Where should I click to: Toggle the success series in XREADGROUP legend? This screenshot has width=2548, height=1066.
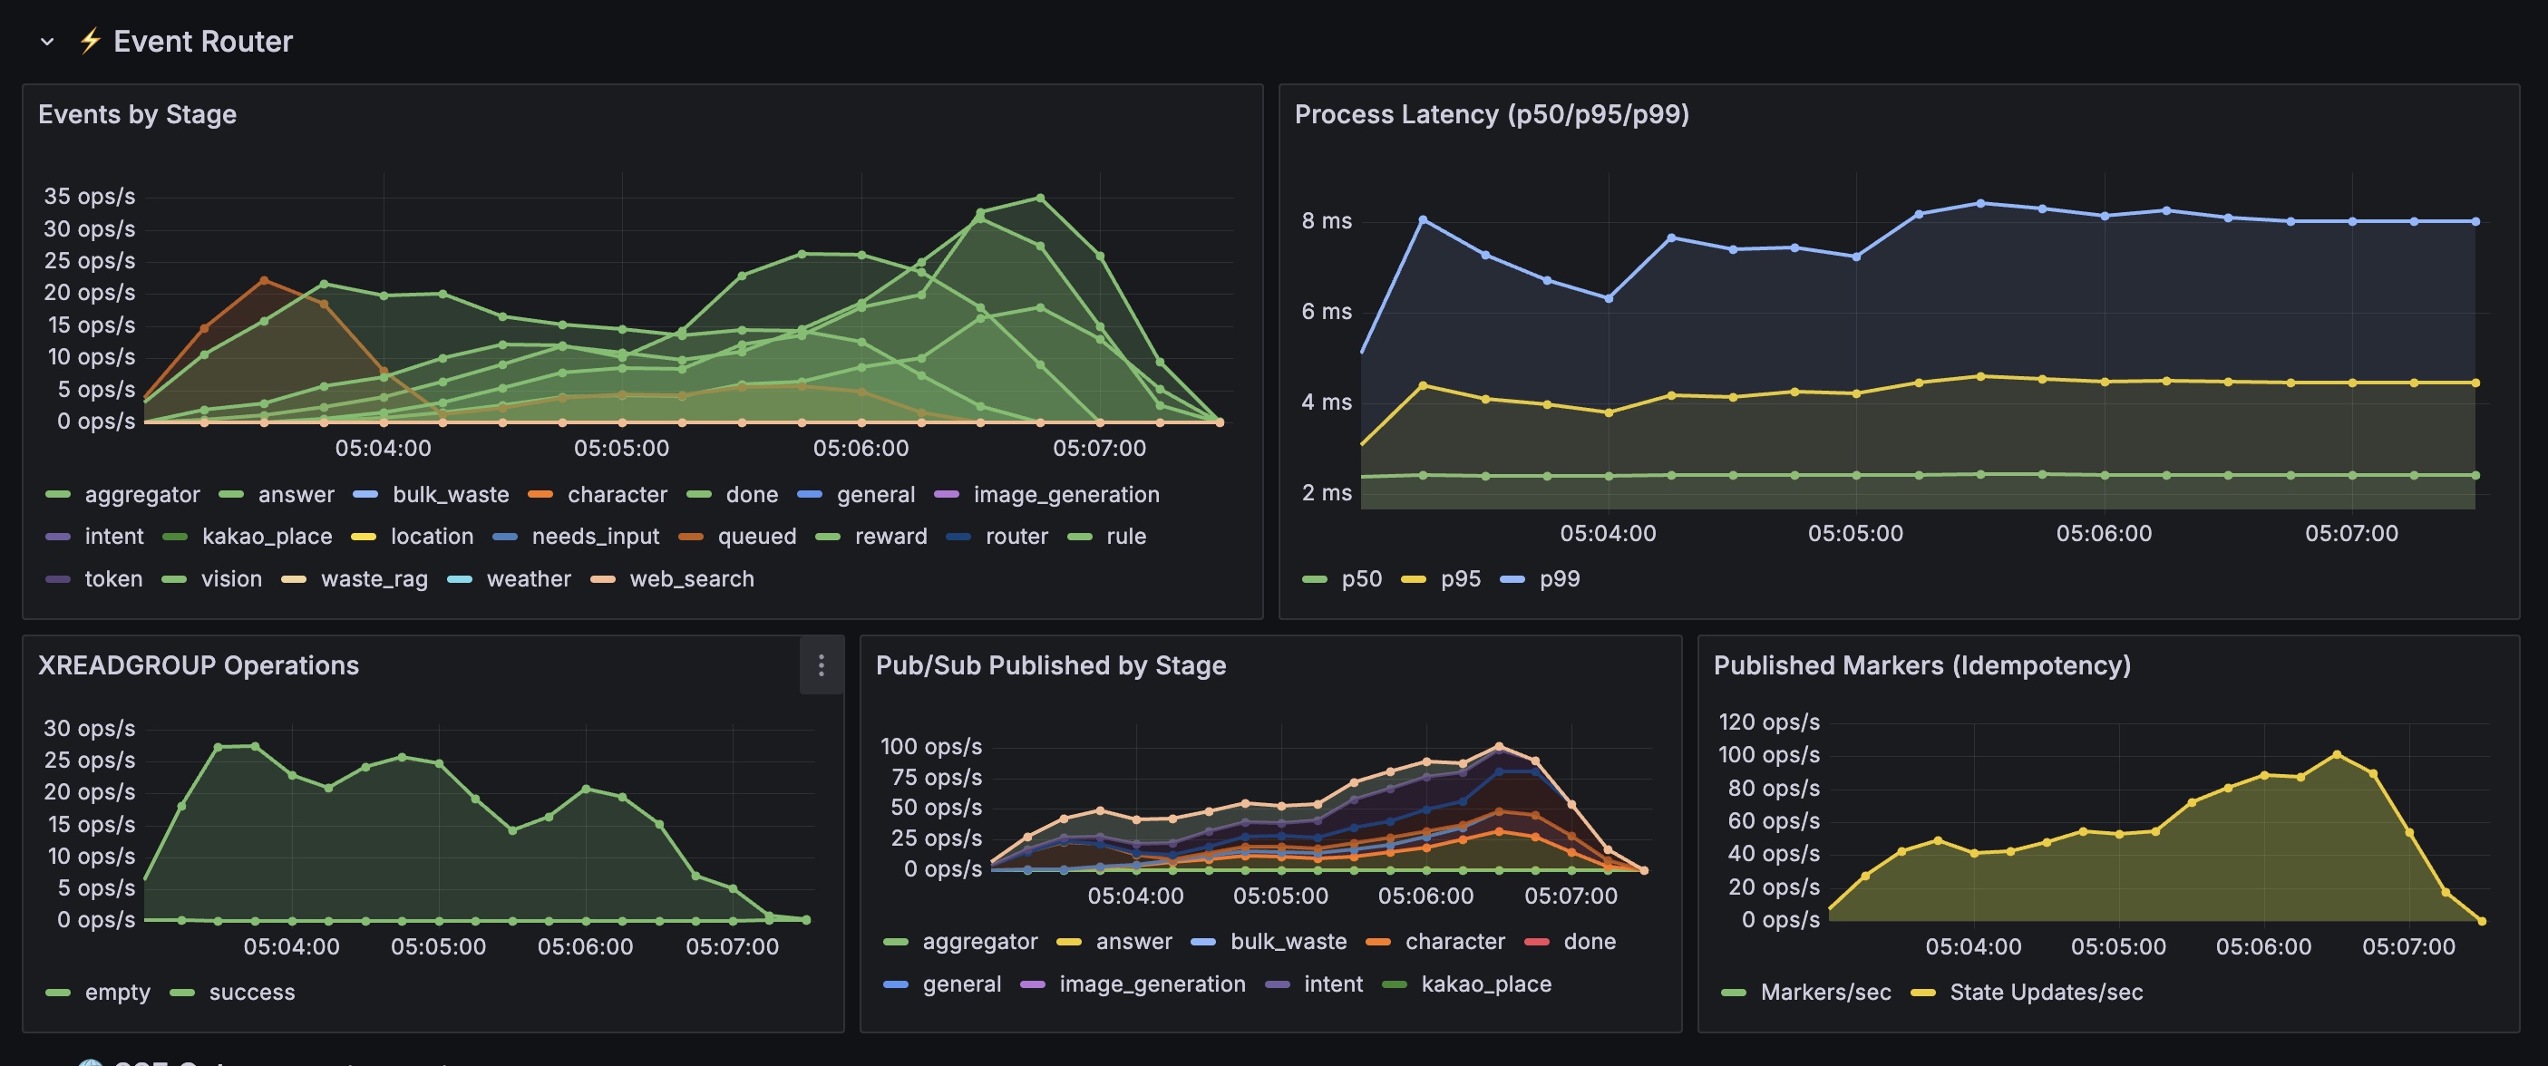point(251,992)
